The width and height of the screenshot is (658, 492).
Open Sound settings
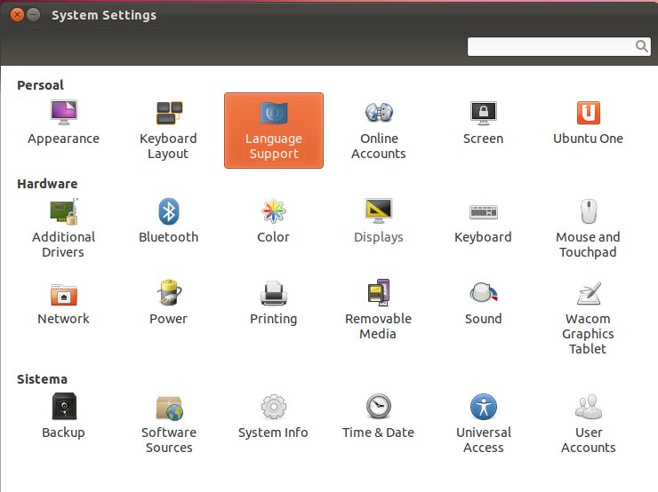483,303
